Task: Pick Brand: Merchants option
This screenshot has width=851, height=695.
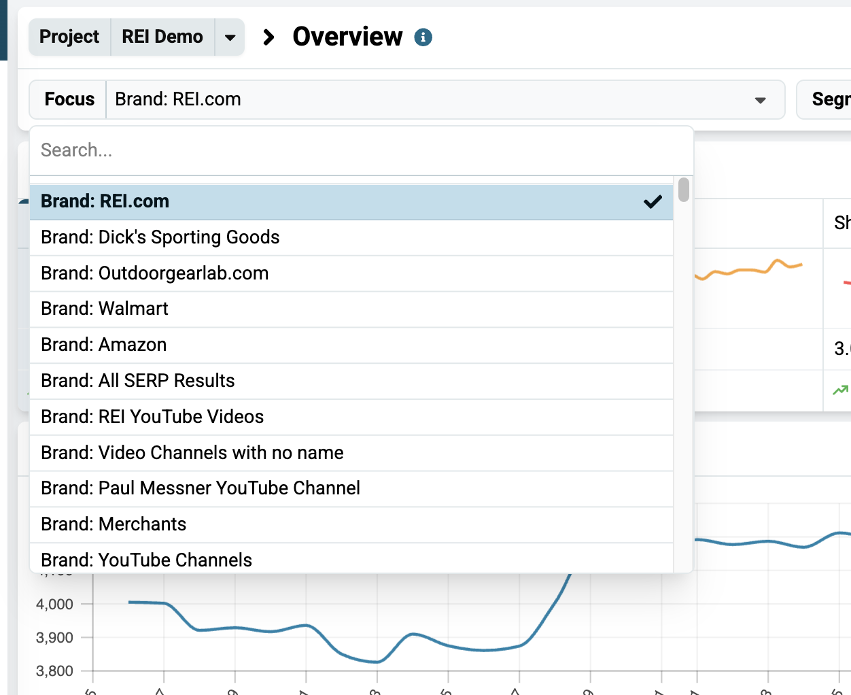Action: coord(351,524)
